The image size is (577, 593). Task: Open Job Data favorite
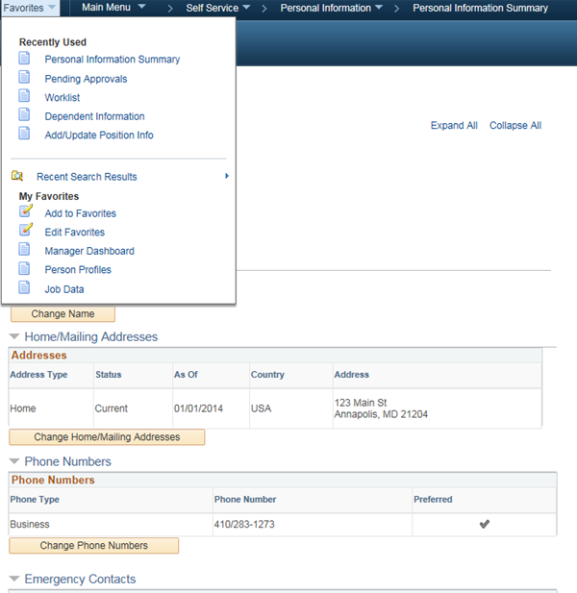tap(64, 289)
